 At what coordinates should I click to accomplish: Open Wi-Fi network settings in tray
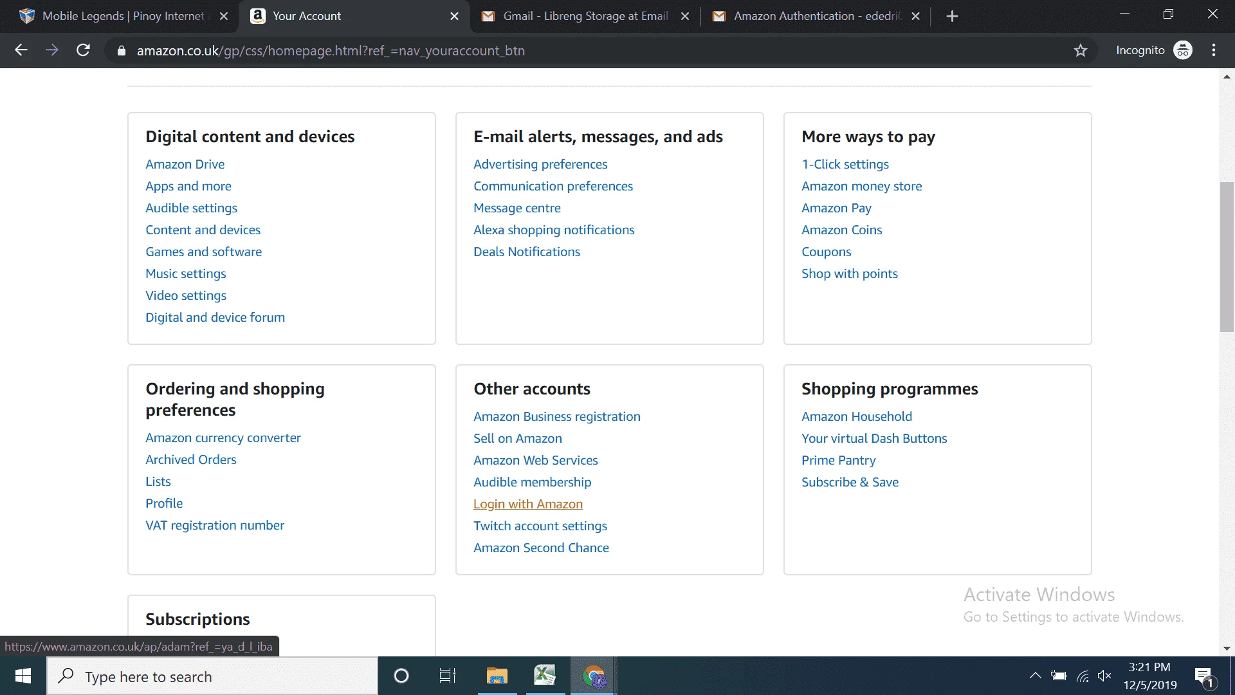(1083, 676)
